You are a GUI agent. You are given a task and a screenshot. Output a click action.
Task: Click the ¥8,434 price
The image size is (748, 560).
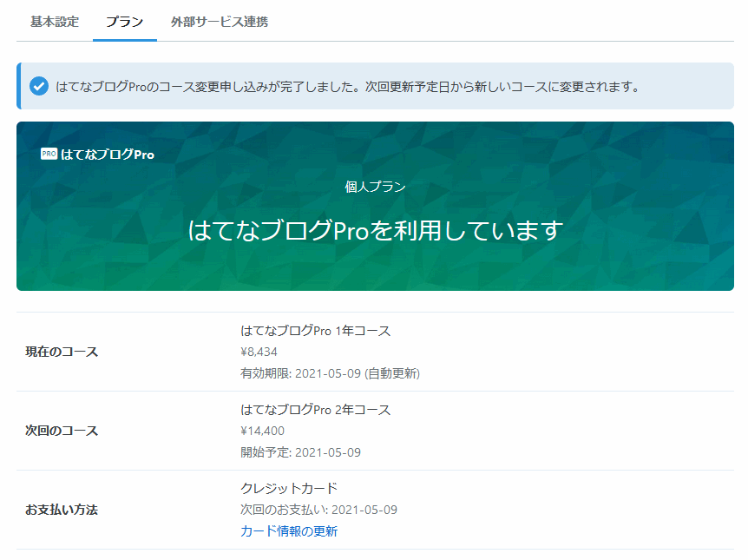pos(259,352)
